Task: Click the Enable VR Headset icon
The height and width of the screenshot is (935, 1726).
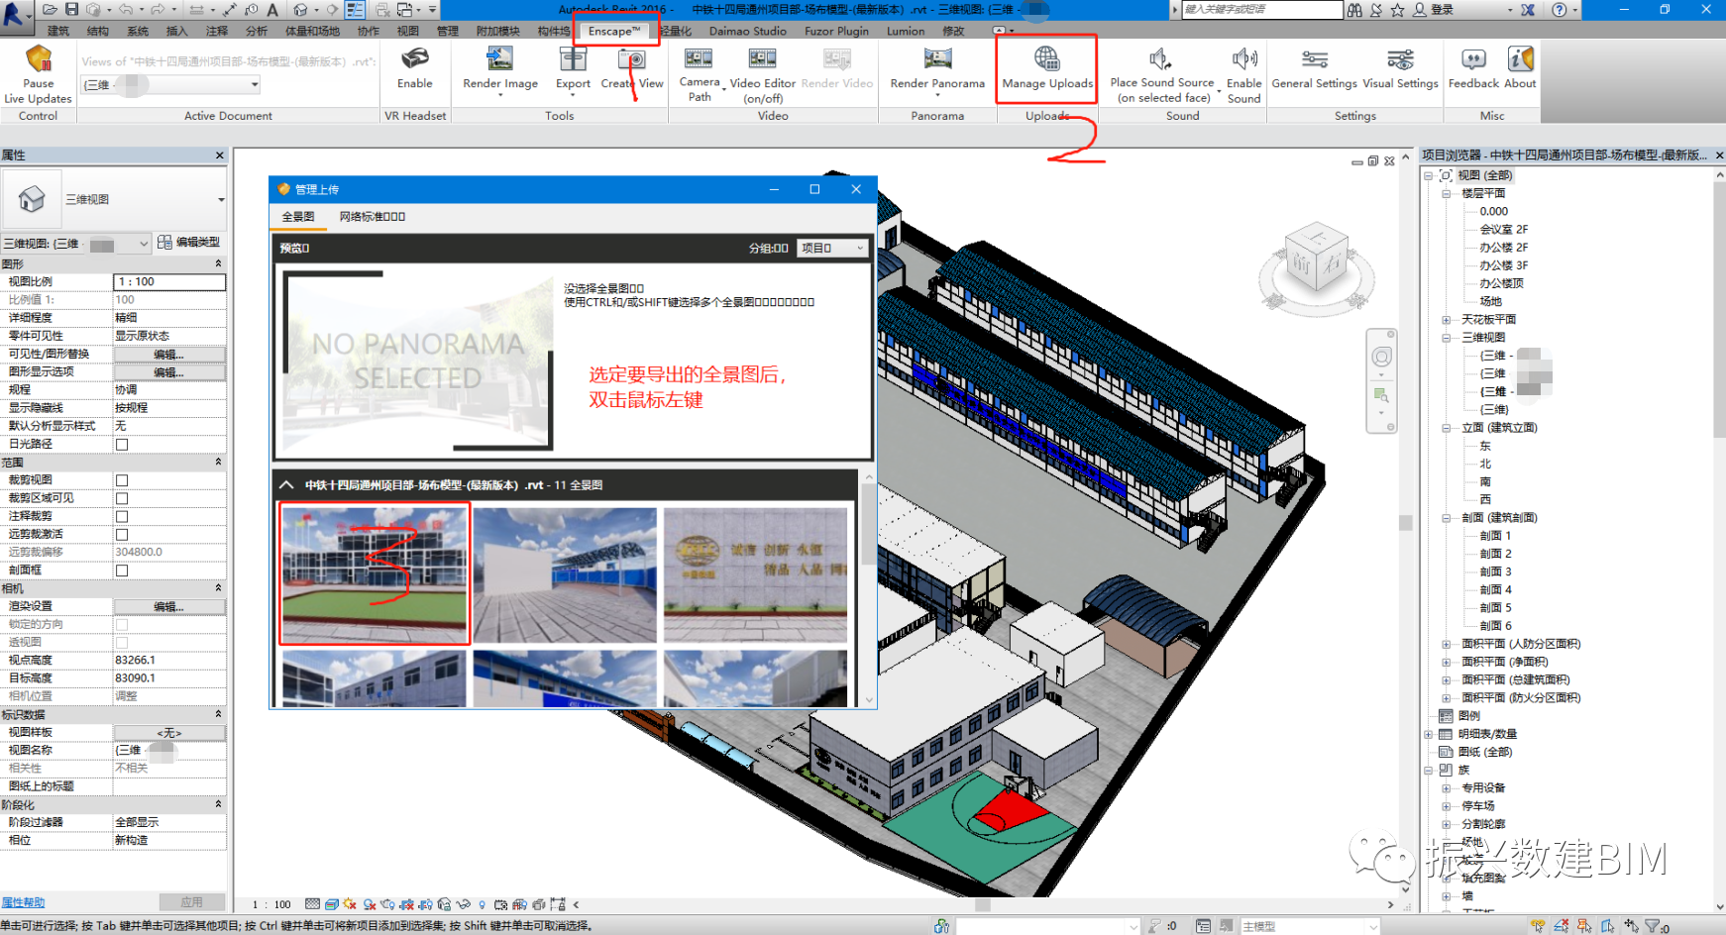Action: tap(415, 58)
